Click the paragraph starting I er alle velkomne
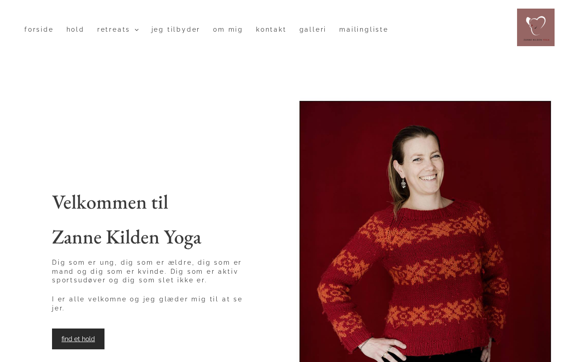Viewport: 579px width, 362px height. (147, 303)
